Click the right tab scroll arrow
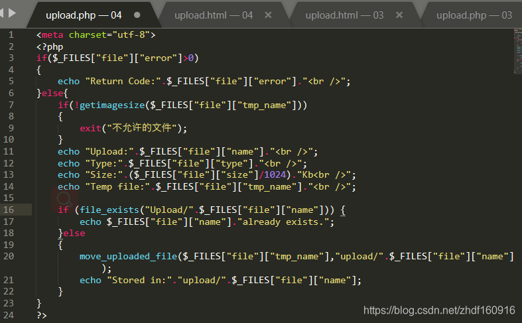 (12, 13)
